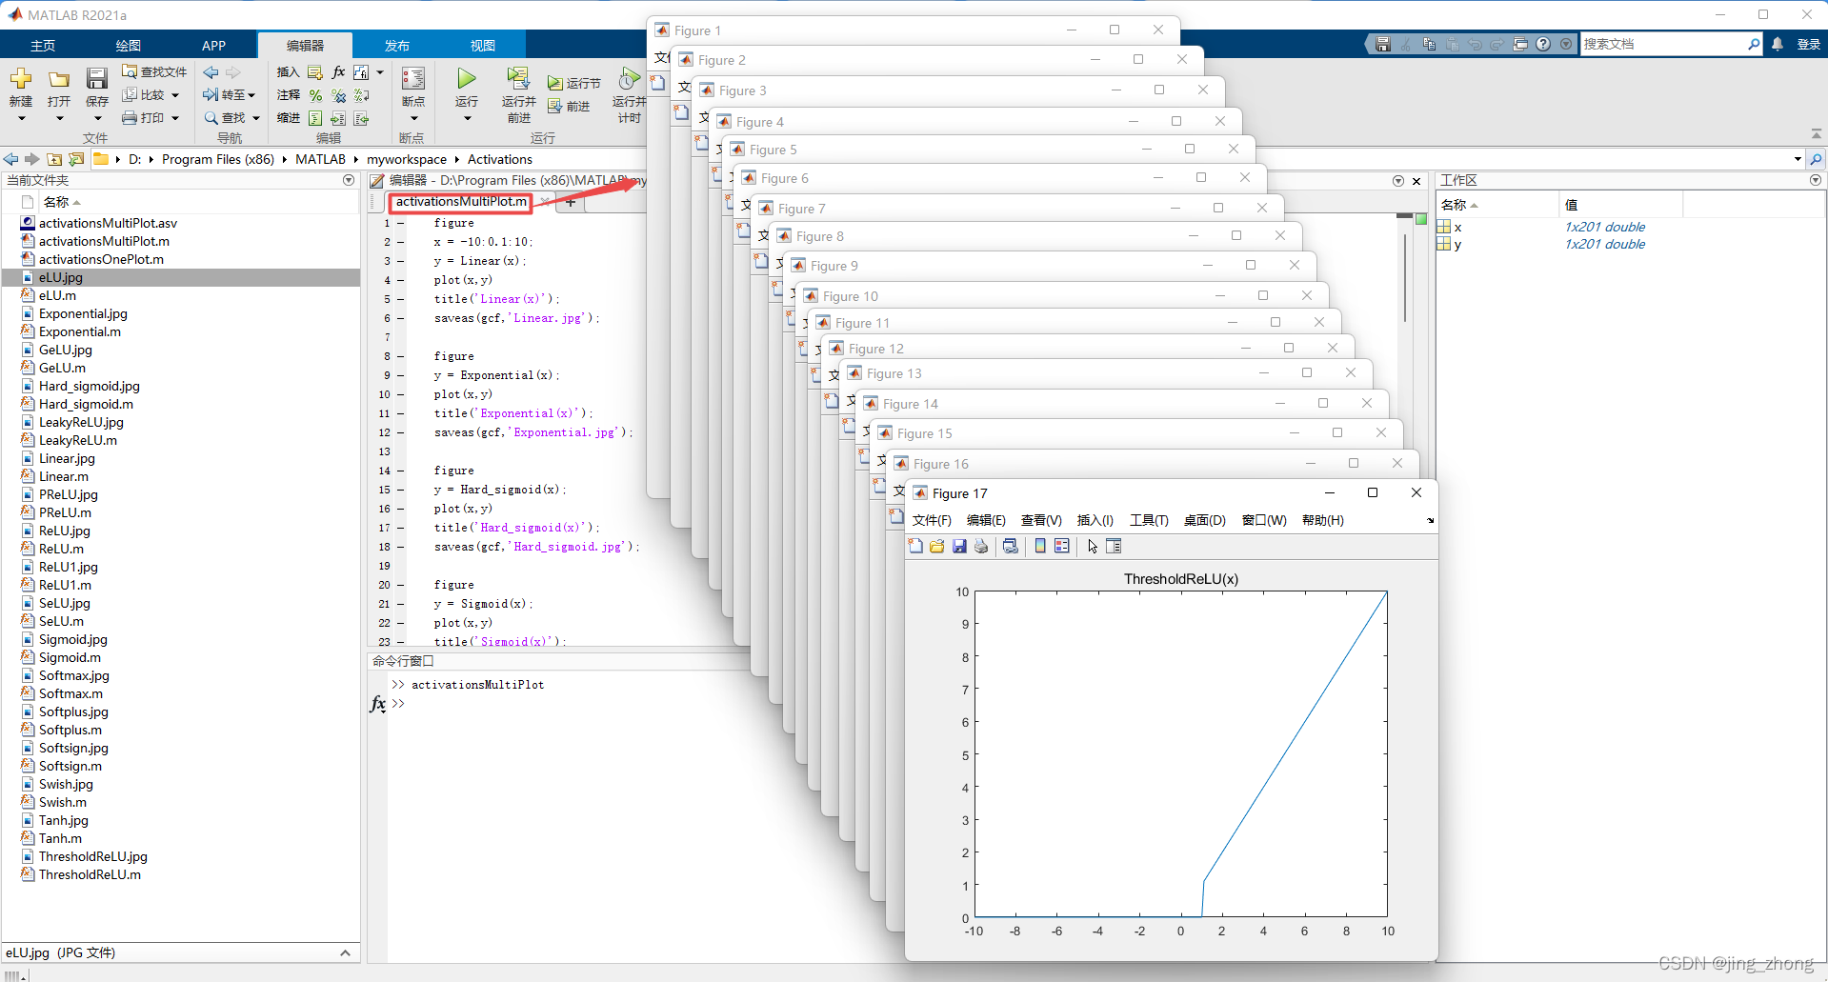The height and width of the screenshot is (982, 1828).
Task: Open the Insert (插入) menu in Figure 17
Action: click(1095, 520)
